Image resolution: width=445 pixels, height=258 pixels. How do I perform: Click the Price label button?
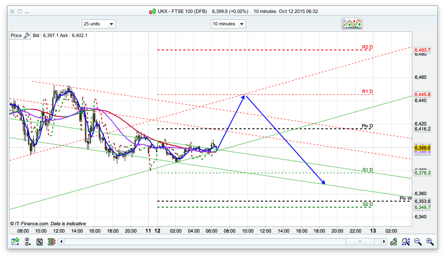[16, 36]
